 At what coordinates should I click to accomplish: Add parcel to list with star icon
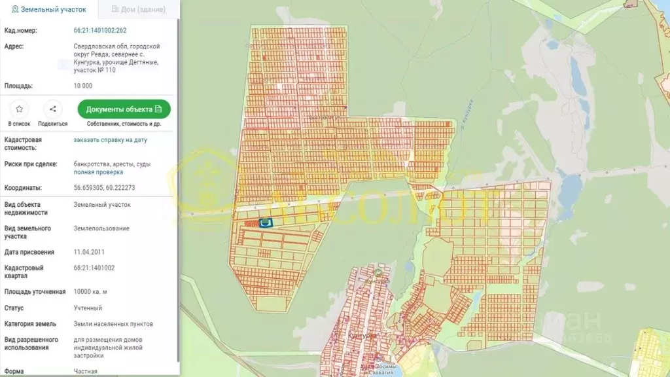tap(20, 109)
